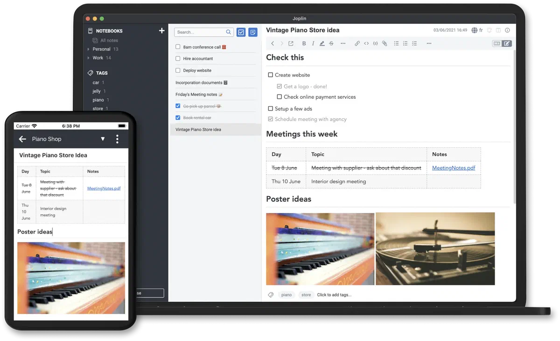Click the new note button
The image size is (560, 341).
click(x=252, y=32)
